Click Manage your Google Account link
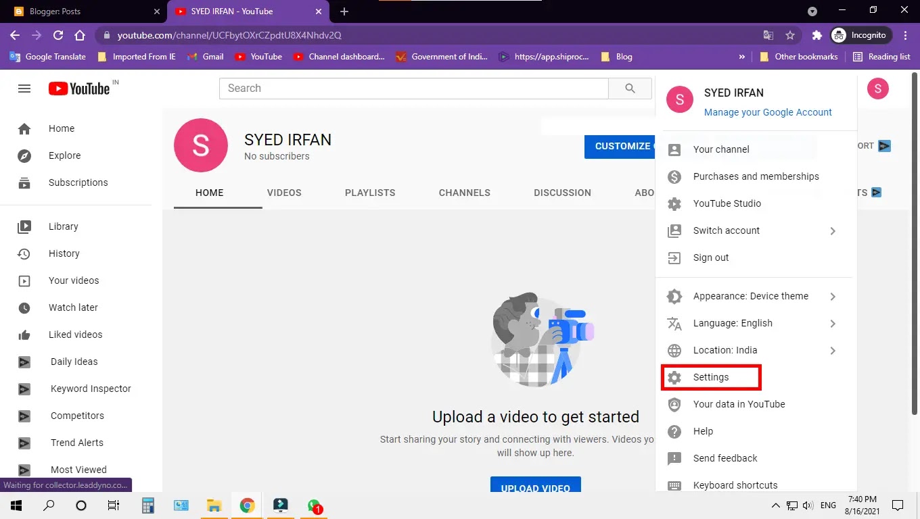The image size is (920, 519). [x=768, y=113]
